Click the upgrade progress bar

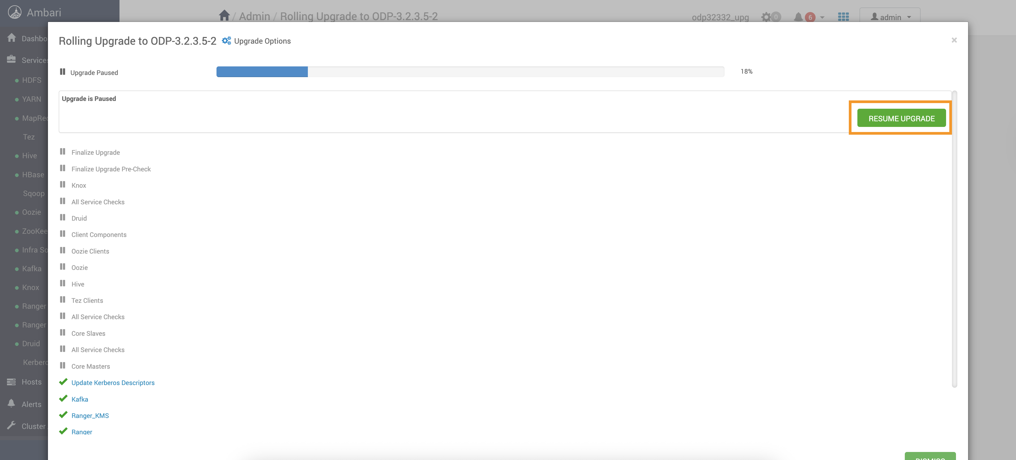tap(470, 72)
